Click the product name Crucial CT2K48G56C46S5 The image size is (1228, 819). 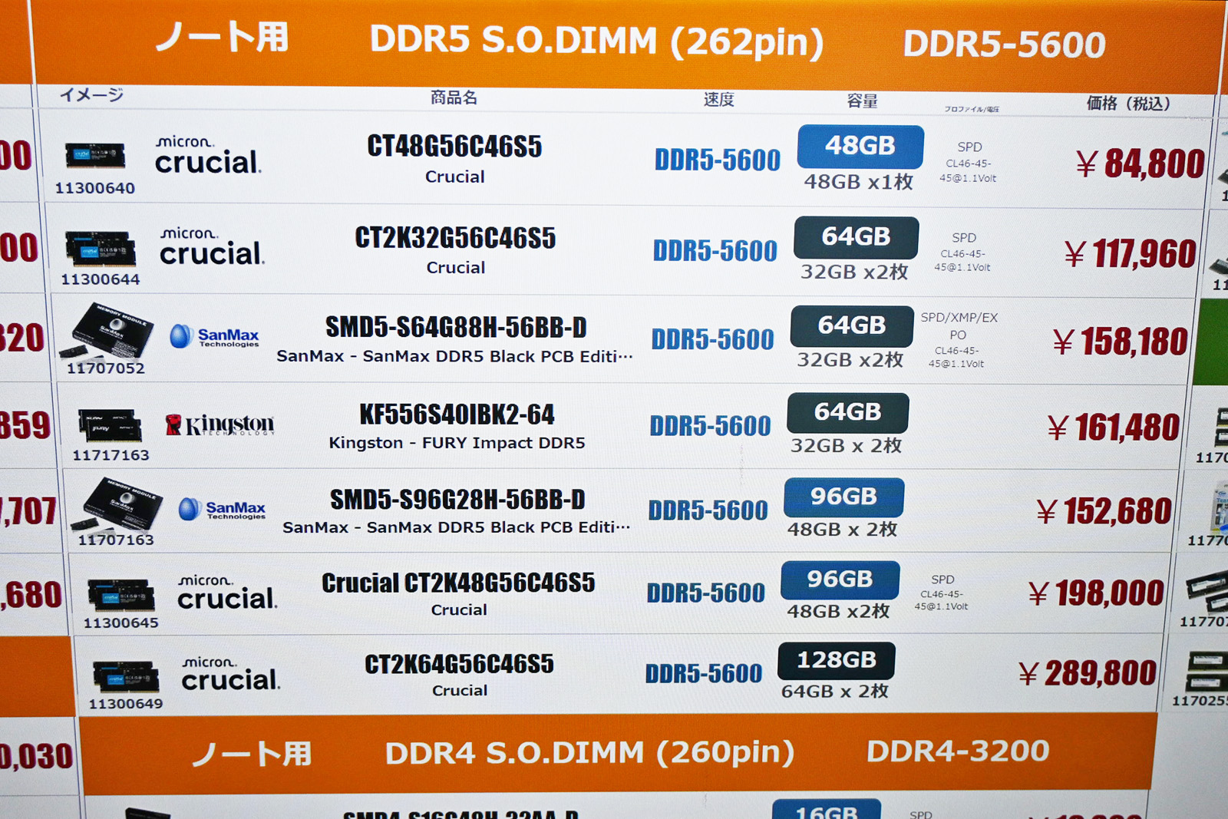[458, 583]
